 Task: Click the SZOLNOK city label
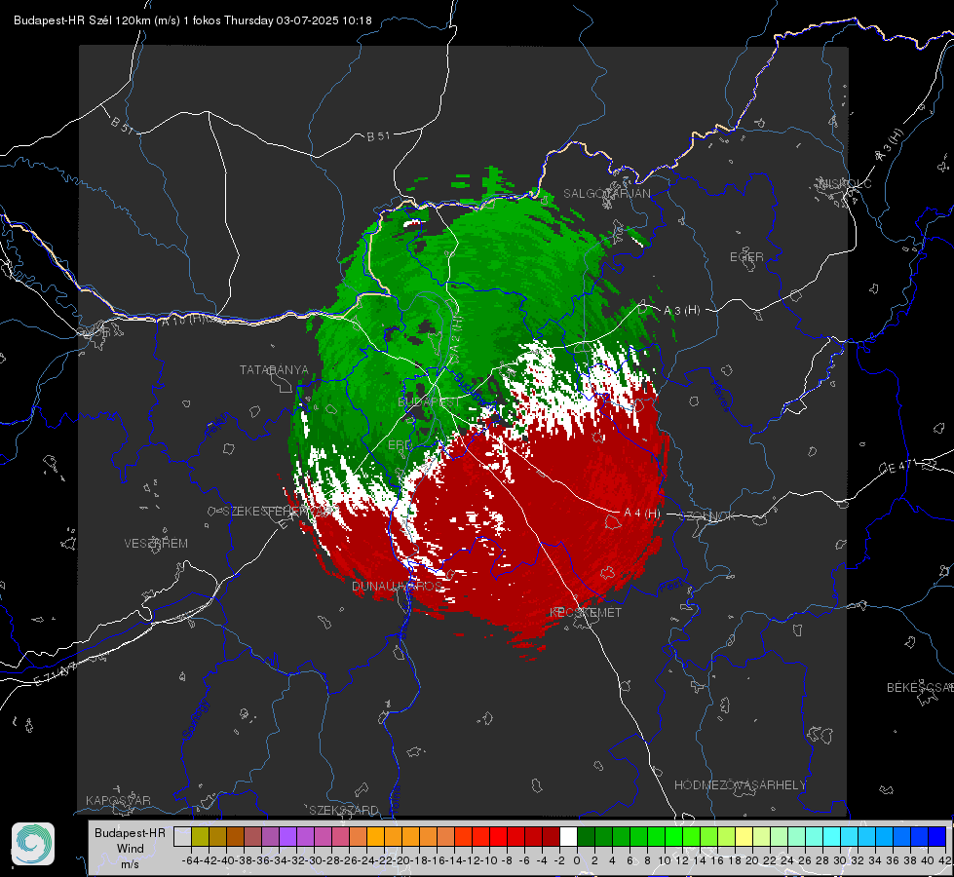tap(709, 516)
